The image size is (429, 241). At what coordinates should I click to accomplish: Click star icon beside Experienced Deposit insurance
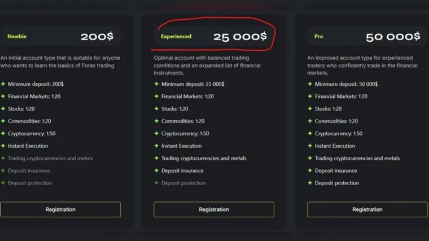point(156,170)
